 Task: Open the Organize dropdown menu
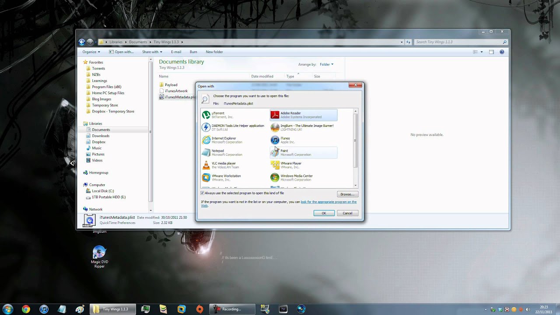point(91,52)
